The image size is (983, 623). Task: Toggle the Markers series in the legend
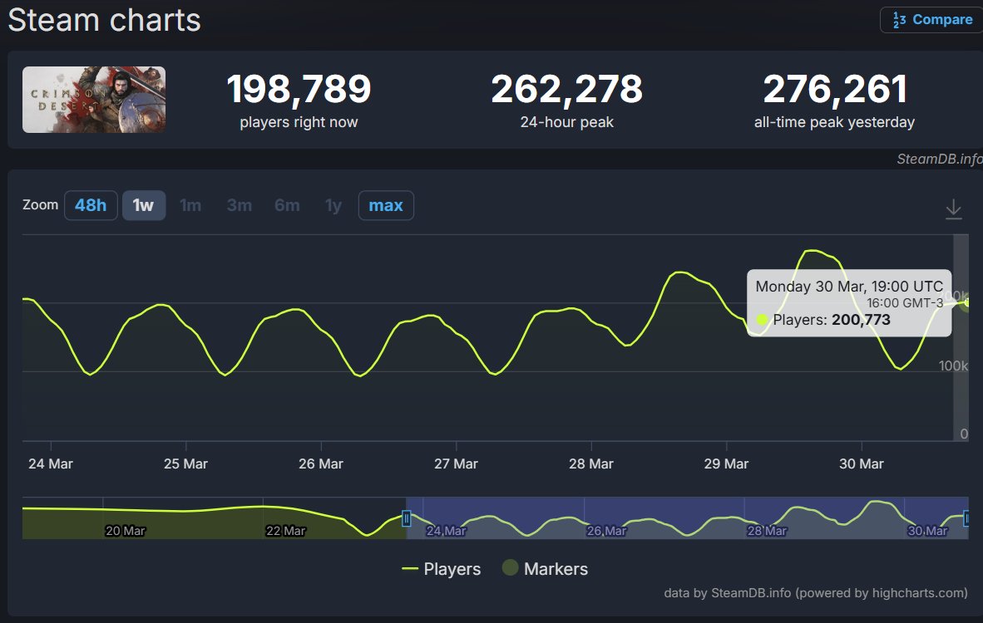[546, 568]
